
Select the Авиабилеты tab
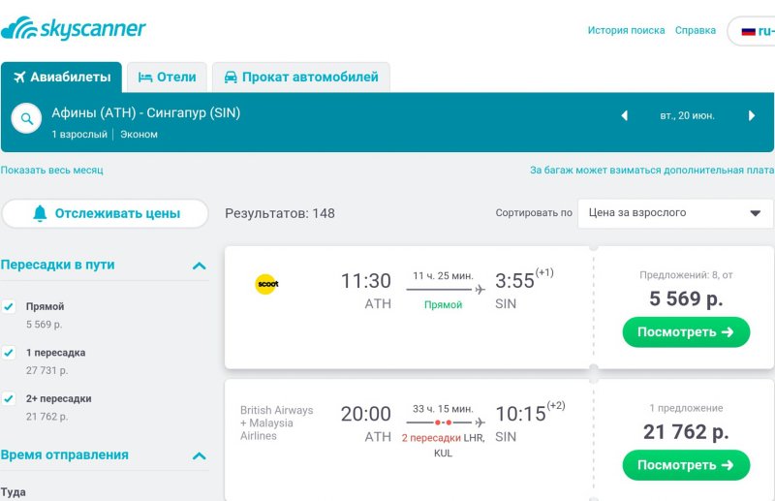tap(61, 78)
